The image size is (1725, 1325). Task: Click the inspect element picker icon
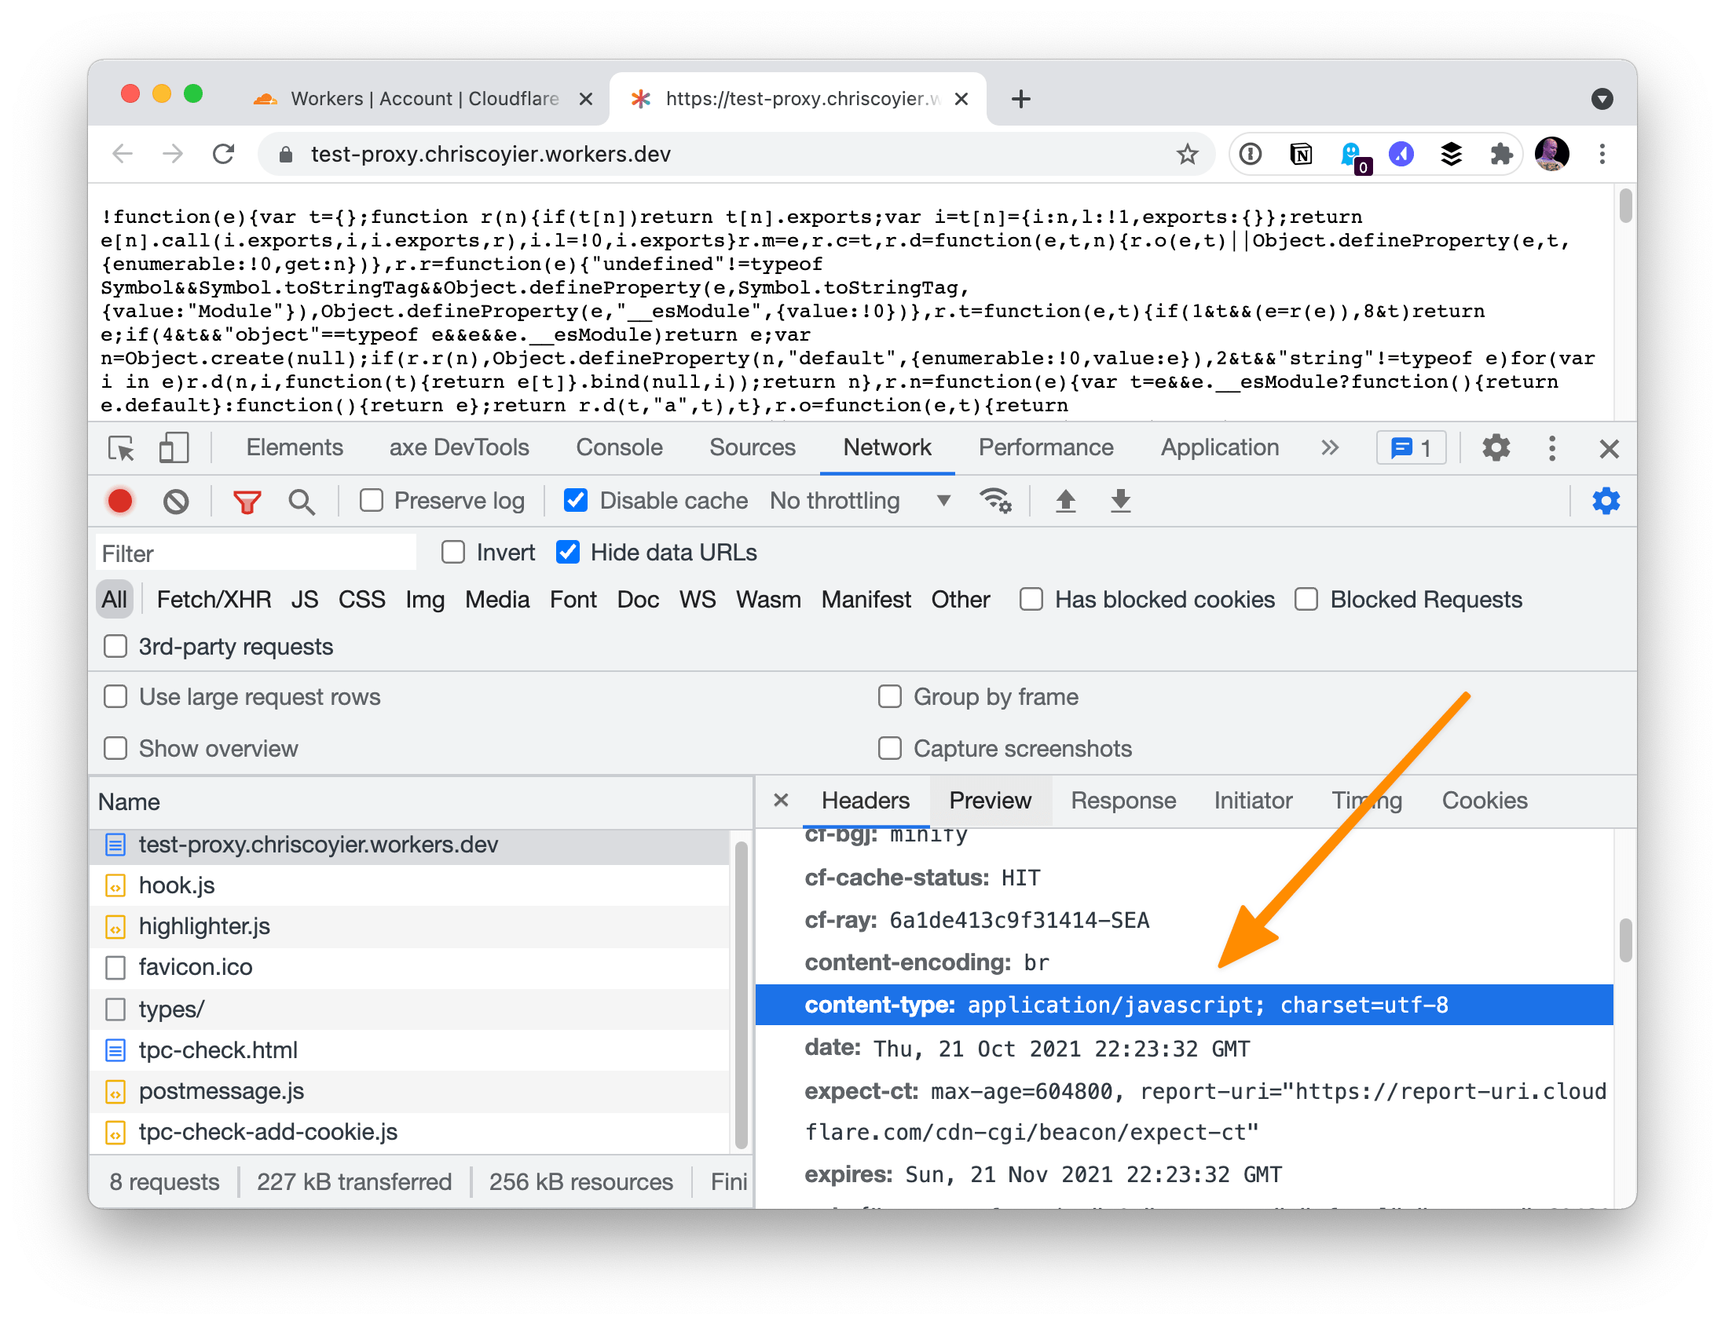click(122, 448)
